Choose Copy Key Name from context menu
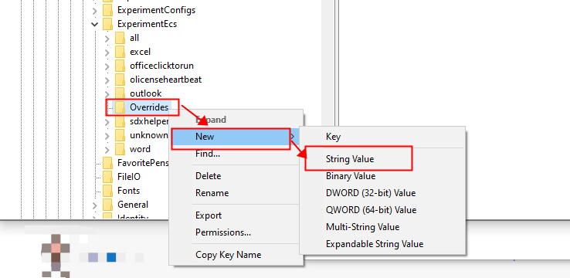The width and height of the screenshot is (570, 278). pyautogui.click(x=236, y=254)
